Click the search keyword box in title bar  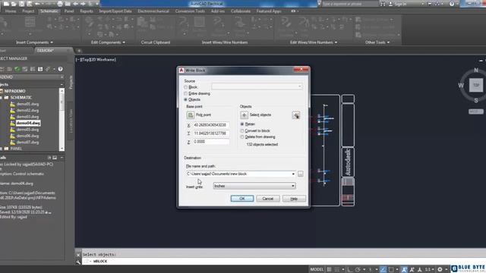[350, 4]
